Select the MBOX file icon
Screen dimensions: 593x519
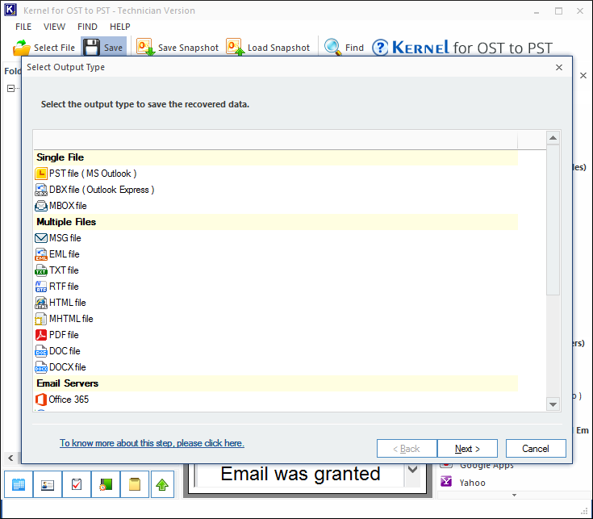click(x=41, y=206)
